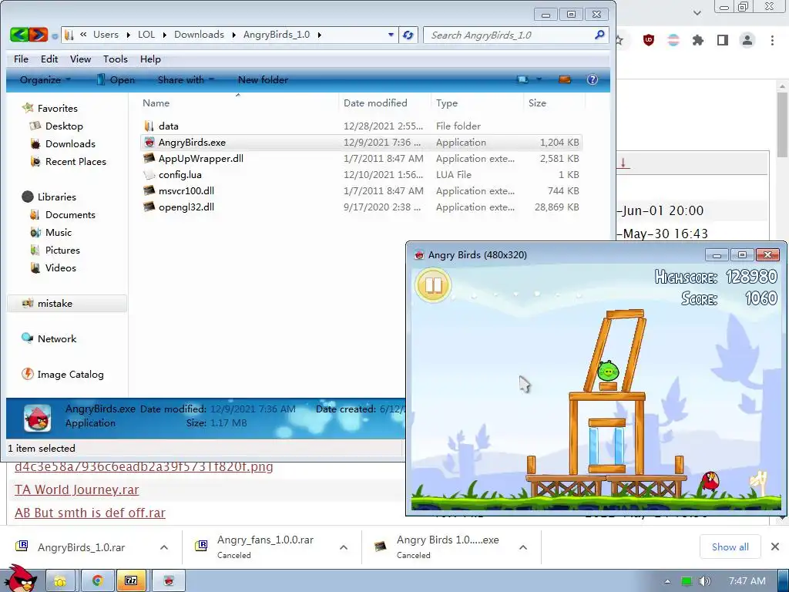Select Angry Birds game taskbar button
Viewport: 789px width, 592px height.
169,581
